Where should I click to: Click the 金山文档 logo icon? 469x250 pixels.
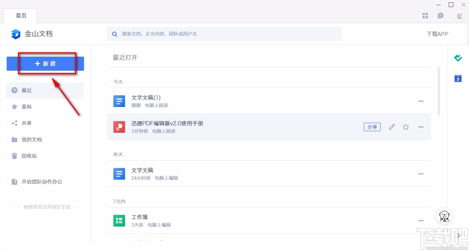click(15, 34)
